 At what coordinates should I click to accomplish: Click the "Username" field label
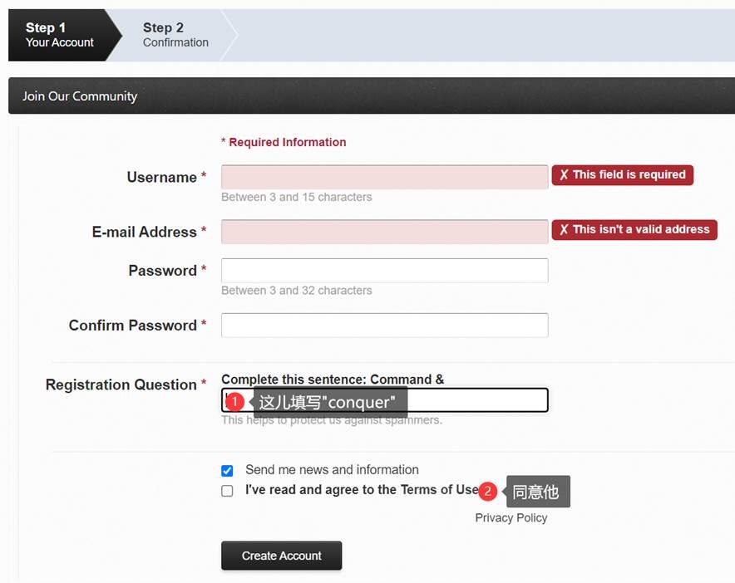click(161, 177)
